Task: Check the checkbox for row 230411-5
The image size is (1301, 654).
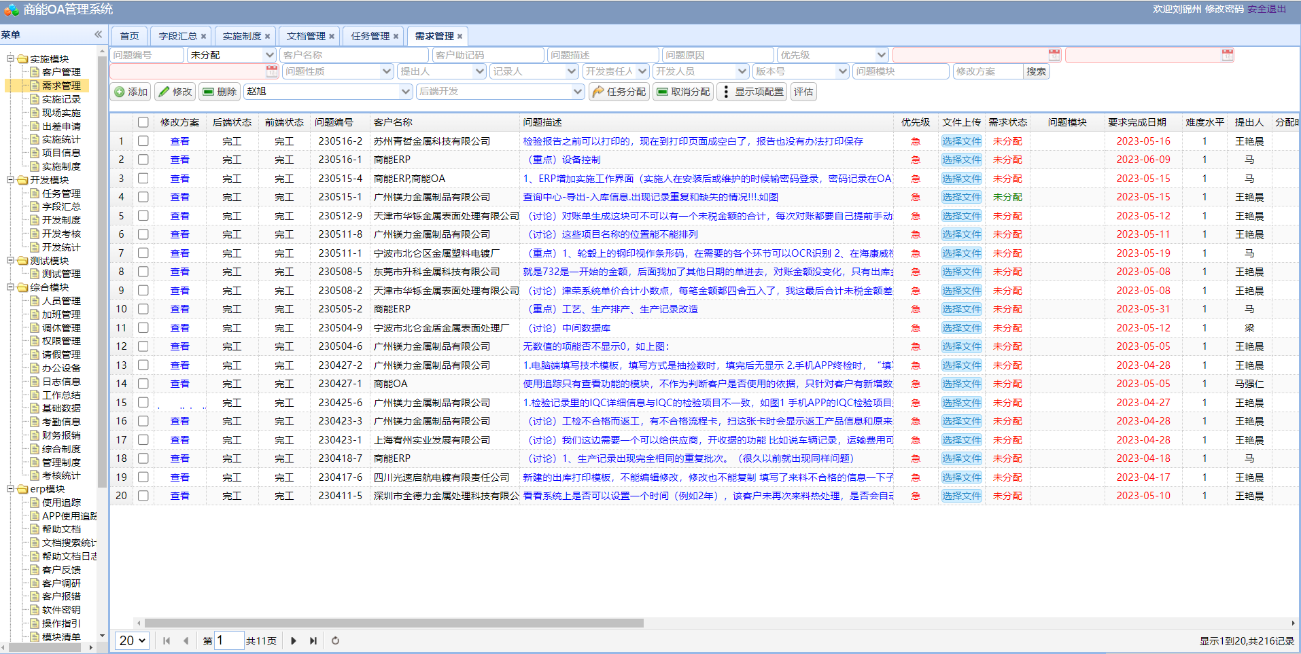Action: tap(143, 496)
